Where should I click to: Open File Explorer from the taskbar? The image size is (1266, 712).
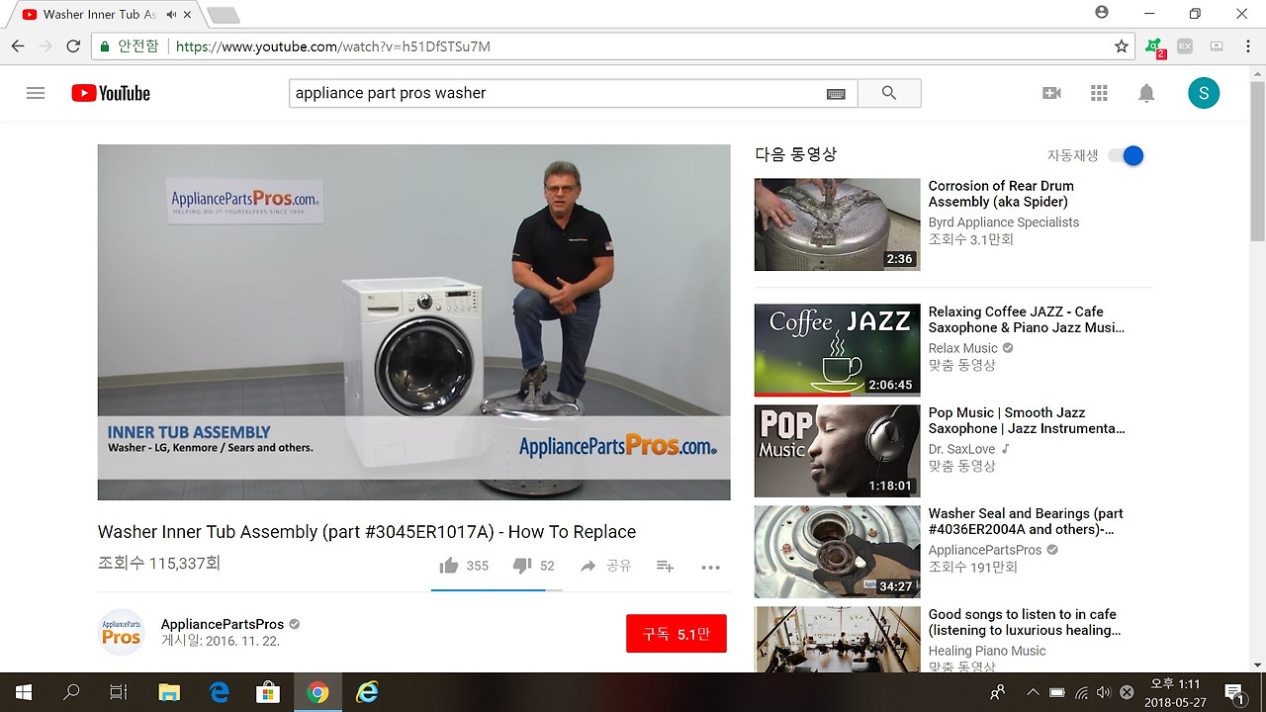click(169, 692)
